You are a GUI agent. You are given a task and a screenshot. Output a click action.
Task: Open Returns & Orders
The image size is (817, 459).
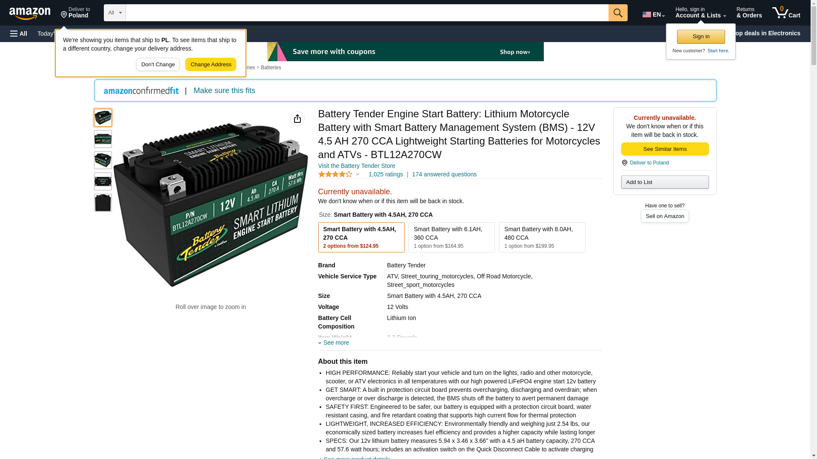pyautogui.click(x=749, y=13)
